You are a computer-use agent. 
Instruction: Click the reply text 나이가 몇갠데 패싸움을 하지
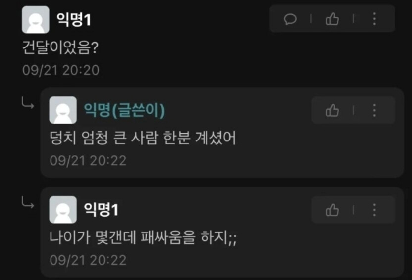pos(138,237)
